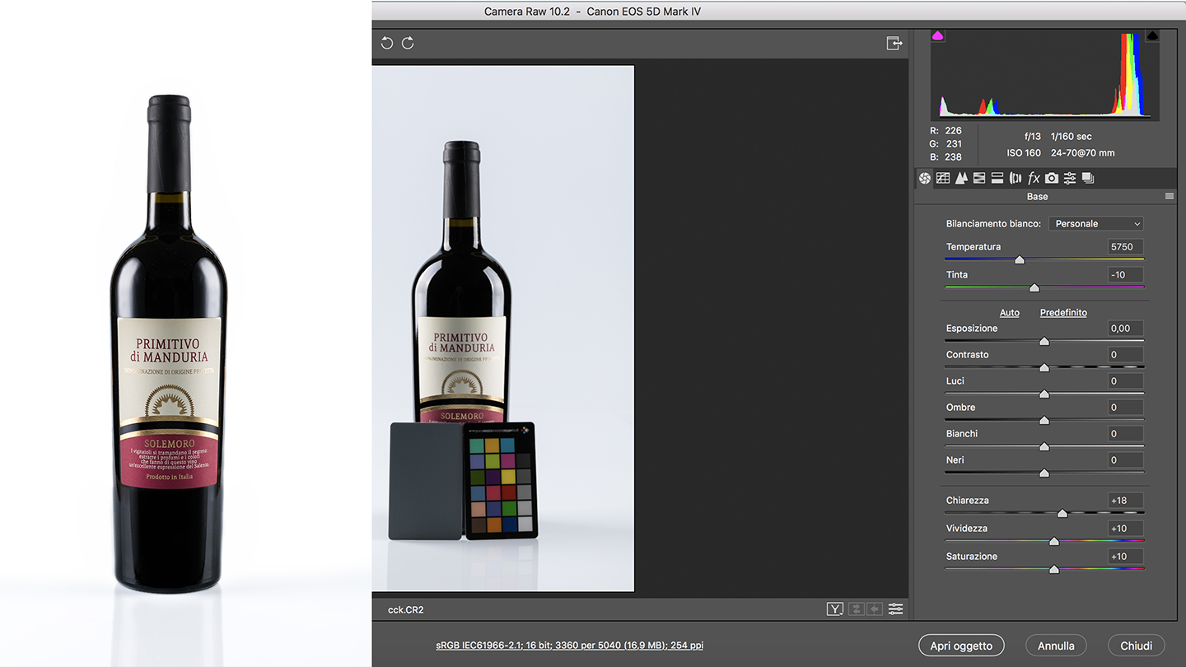
Task: Open the Presets panel sliders icon
Action: click(x=1070, y=178)
